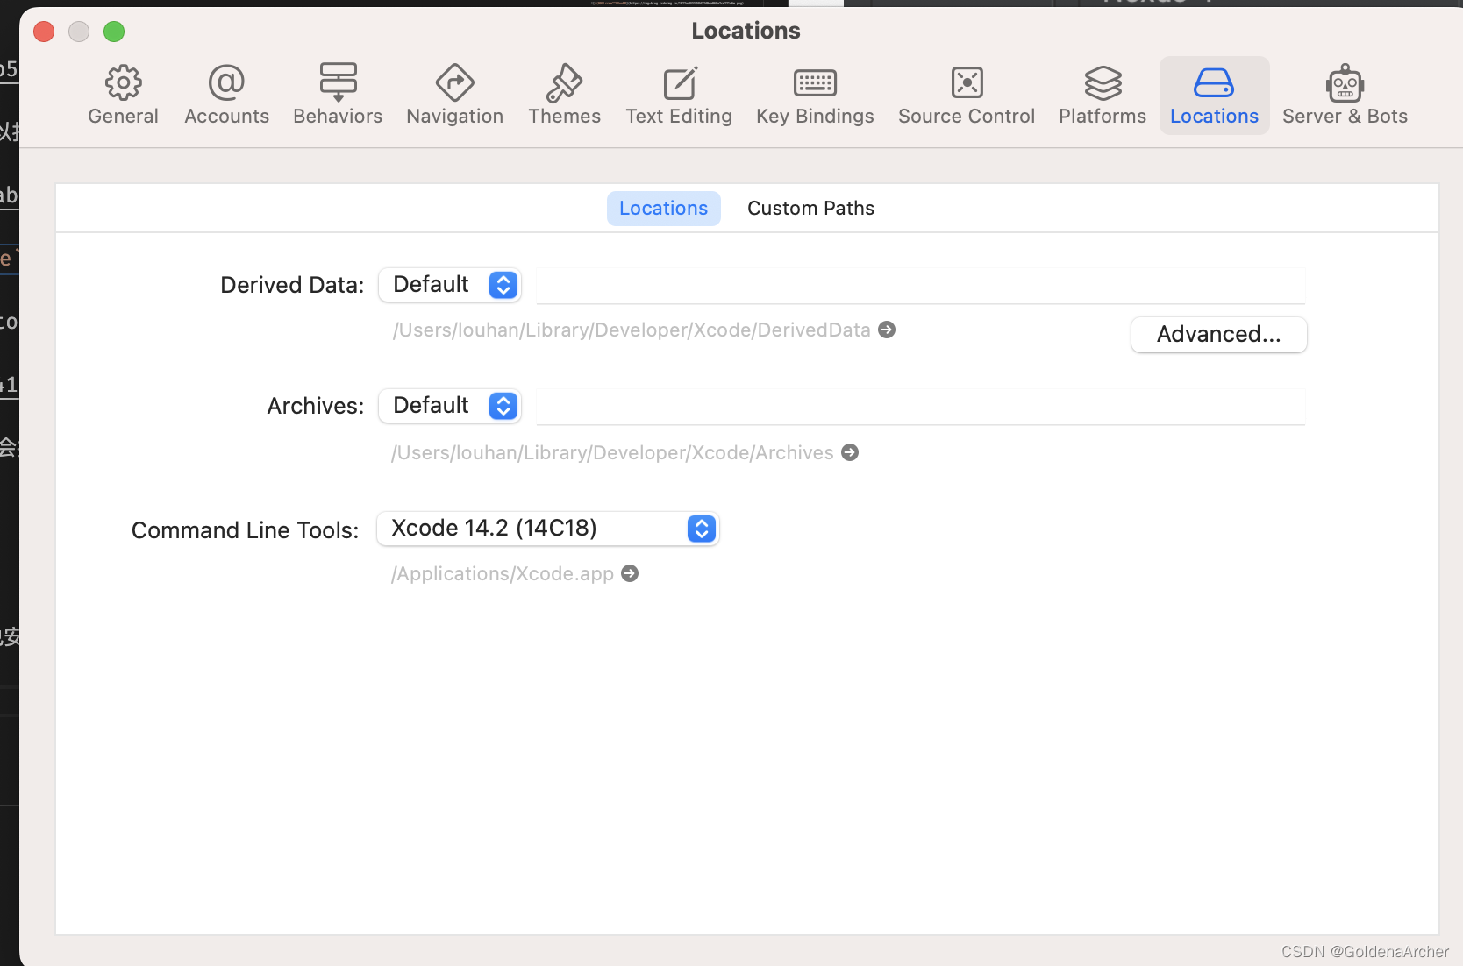Minimize the Locations window

(79, 32)
